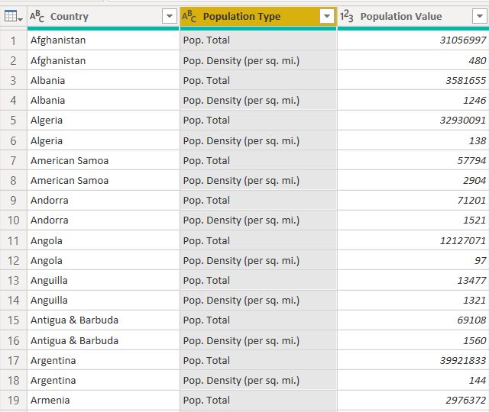The image size is (489, 412).
Task: Click the 31056997 population value cell
Action: click(413, 40)
